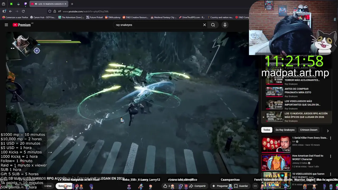Open 'Johnny 2 Cellos' channel name

300,163
